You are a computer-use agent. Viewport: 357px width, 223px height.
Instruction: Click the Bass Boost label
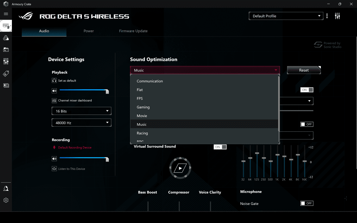click(x=148, y=192)
